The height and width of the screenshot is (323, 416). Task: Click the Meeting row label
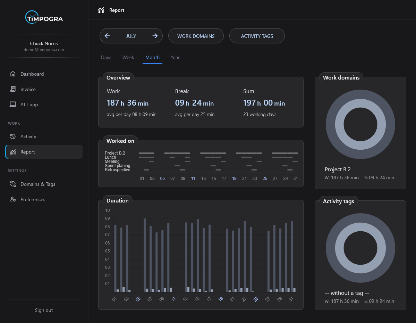[x=112, y=161]
